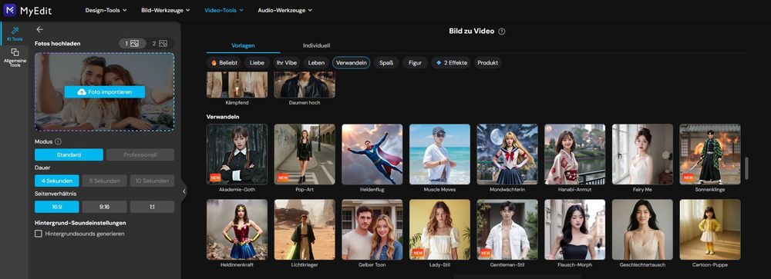Enable Hintergrundsounds generieren checkbox
This screenshot has width=771, height=279.
[x=39, y=234]
